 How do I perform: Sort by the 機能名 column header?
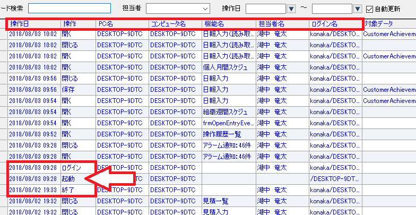[x=228, y=24]
